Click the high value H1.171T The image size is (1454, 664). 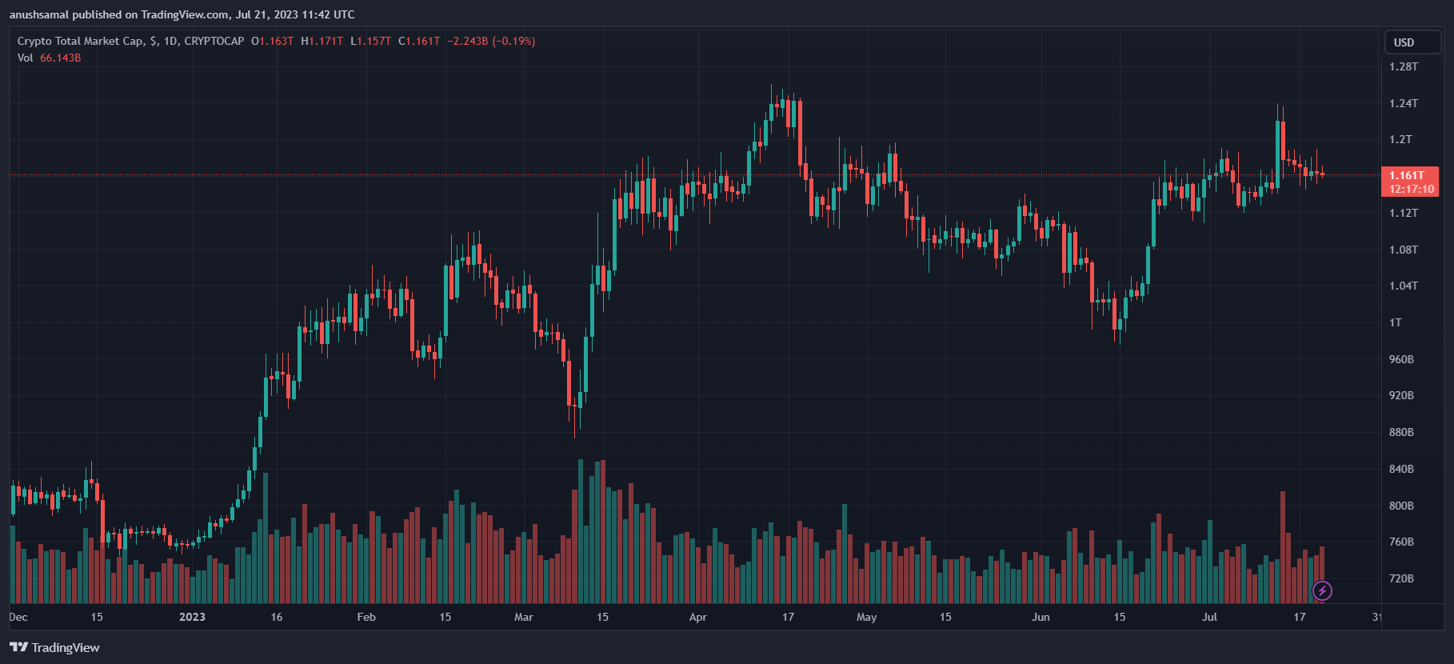pos(322,41)
